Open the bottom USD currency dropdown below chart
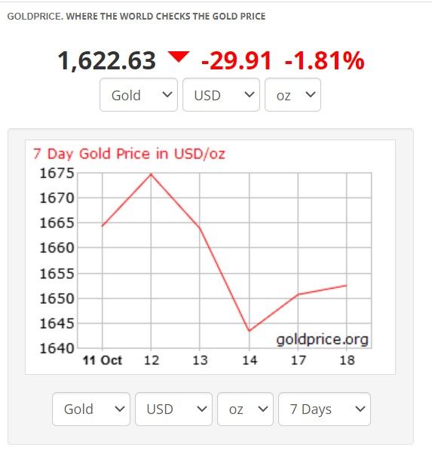432x460 pixels. pyautogui.click(x=173, y=409)
